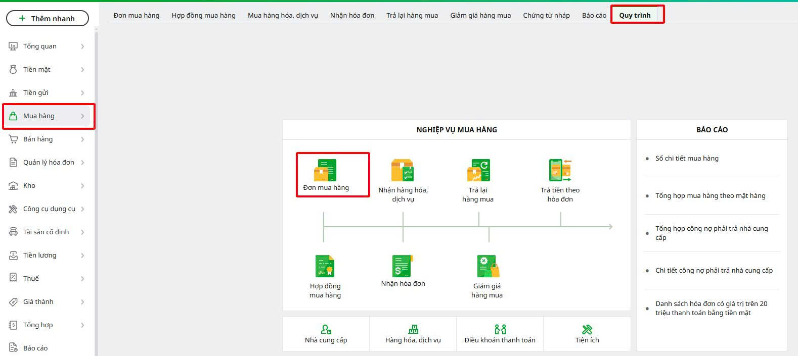Open the Hợp đồng mua hàng workflow icon
798x356 pixels.
pyautogui.click(x=325, y=266)
